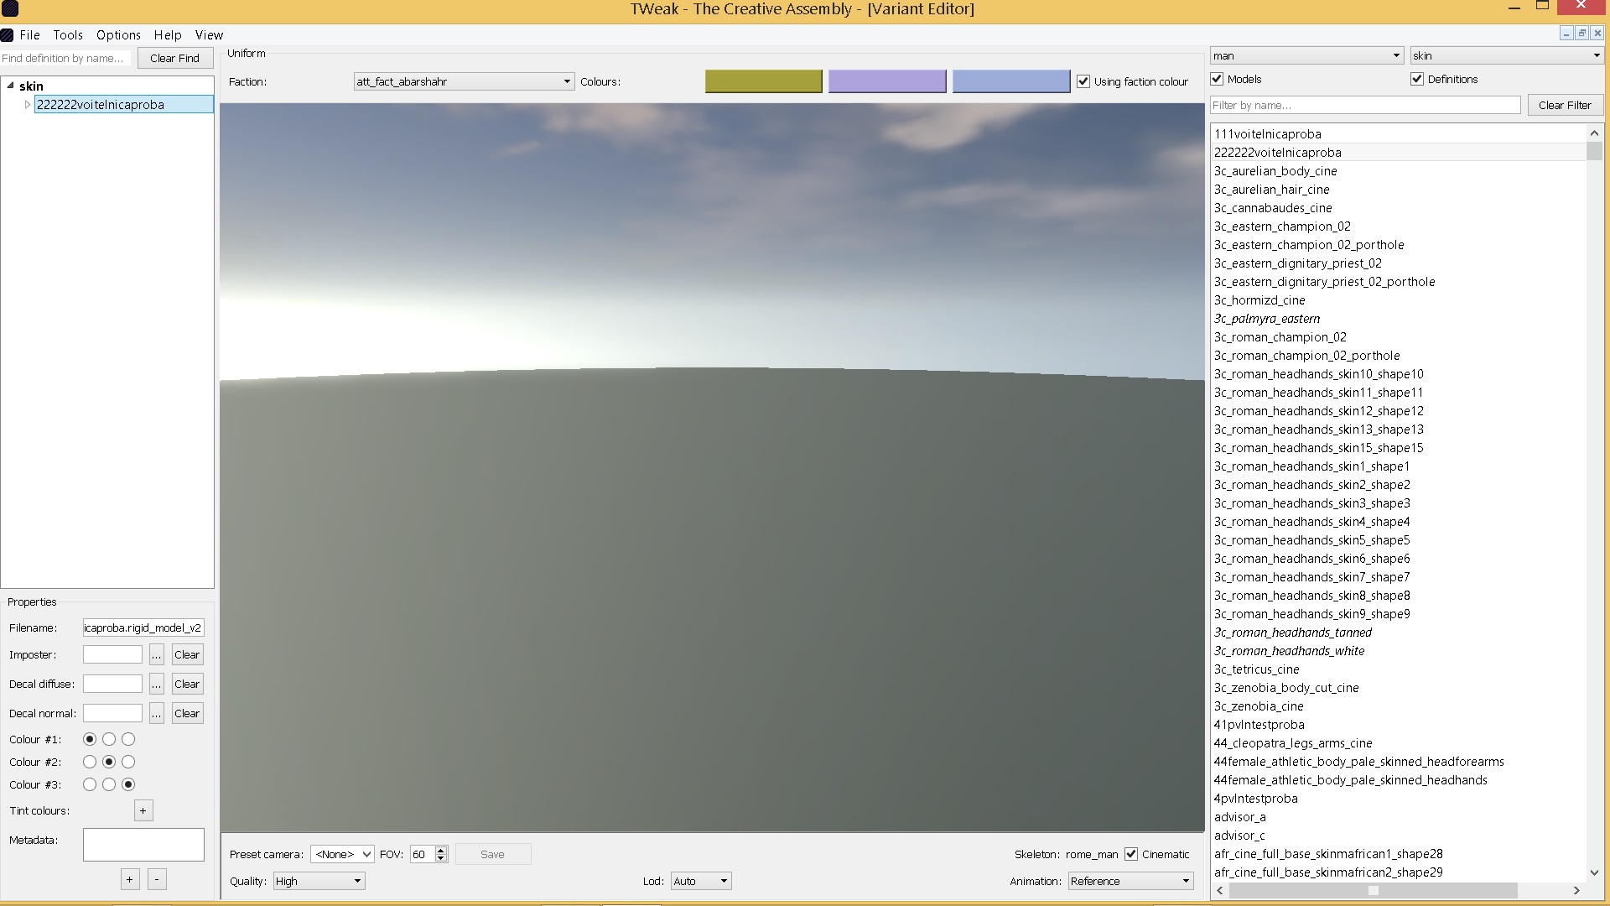
Task: Open the Options menu
Action: [118, 35]
